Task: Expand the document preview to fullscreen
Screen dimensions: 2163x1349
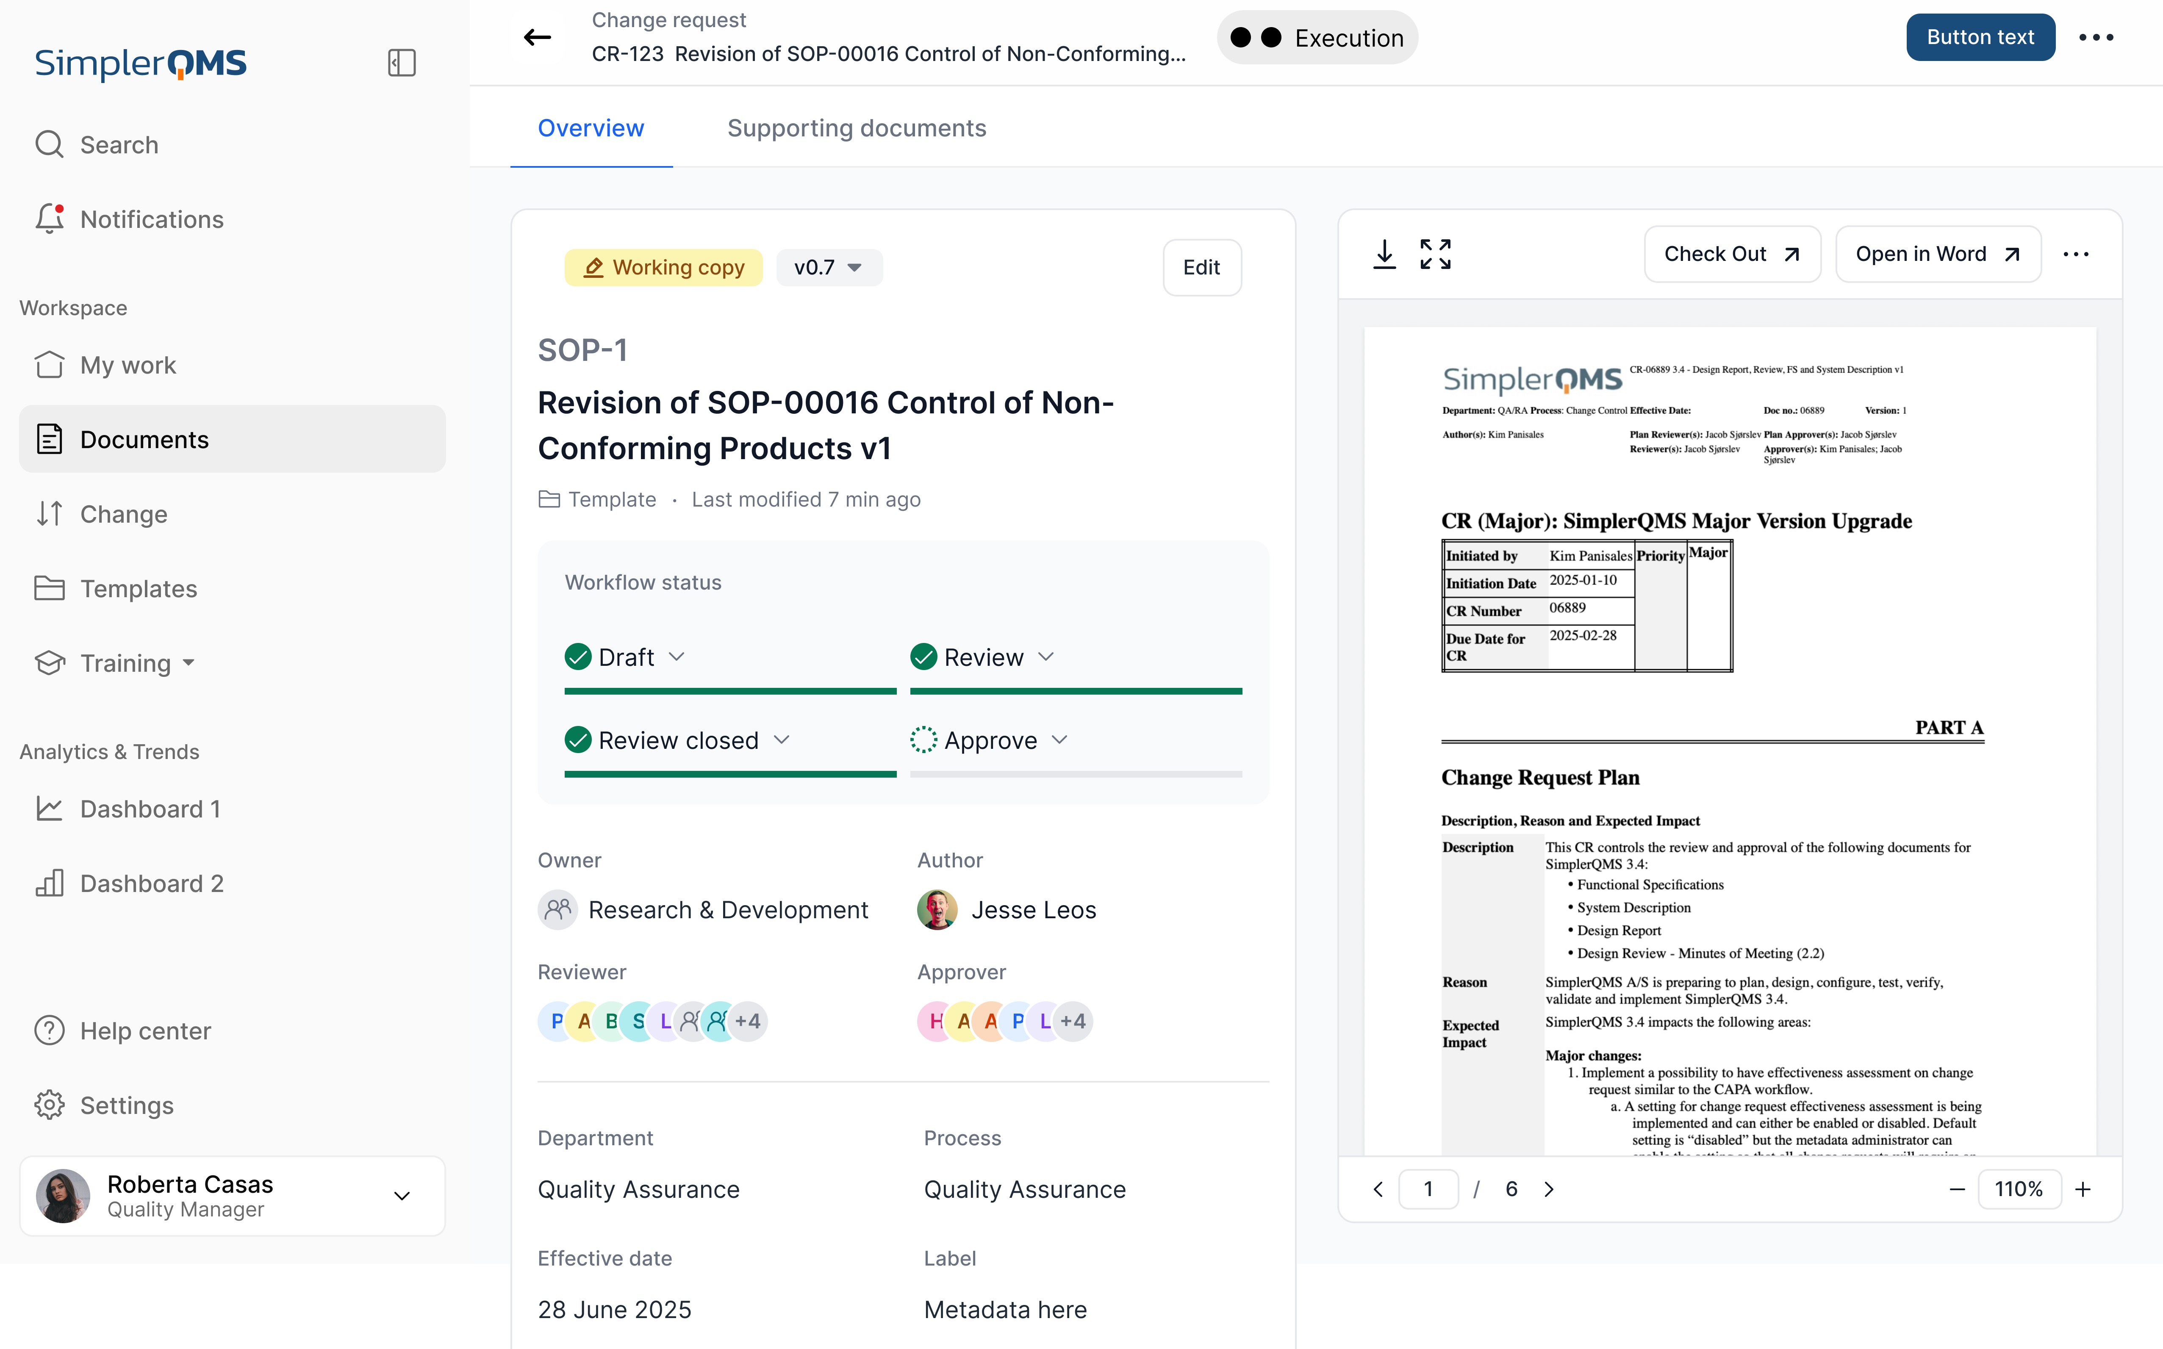Action: pyautogui.click(x=1435, y=254)
